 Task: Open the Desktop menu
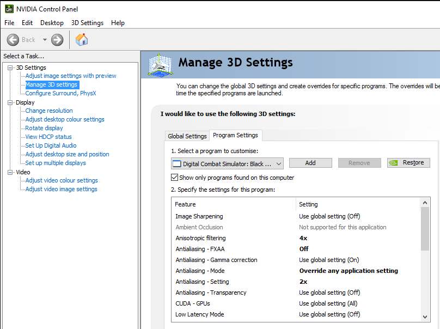[x=52, y=23]
